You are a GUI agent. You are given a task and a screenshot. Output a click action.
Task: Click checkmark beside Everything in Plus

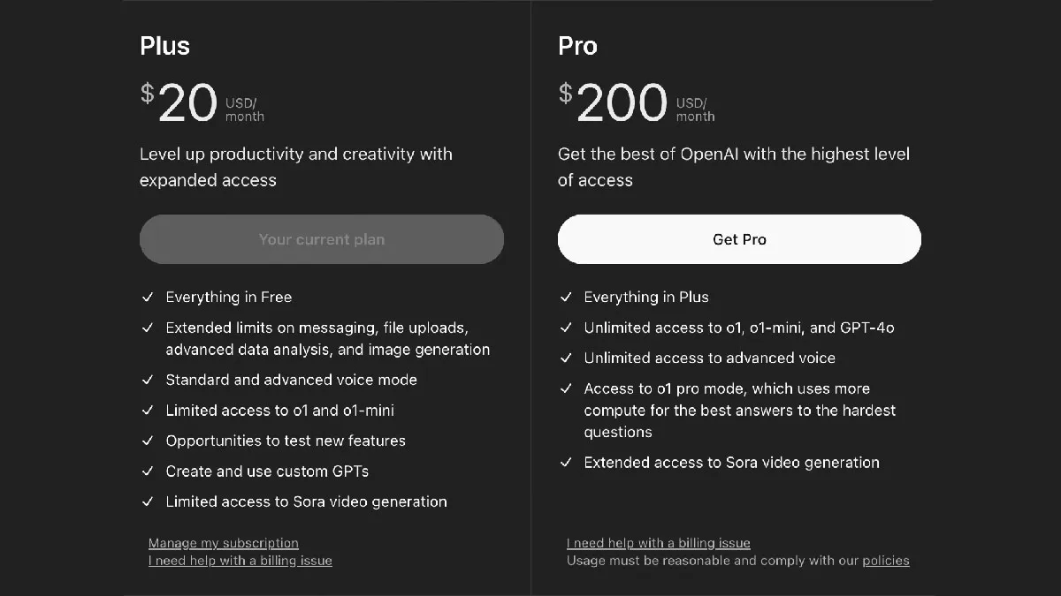(x=566, y=297)
